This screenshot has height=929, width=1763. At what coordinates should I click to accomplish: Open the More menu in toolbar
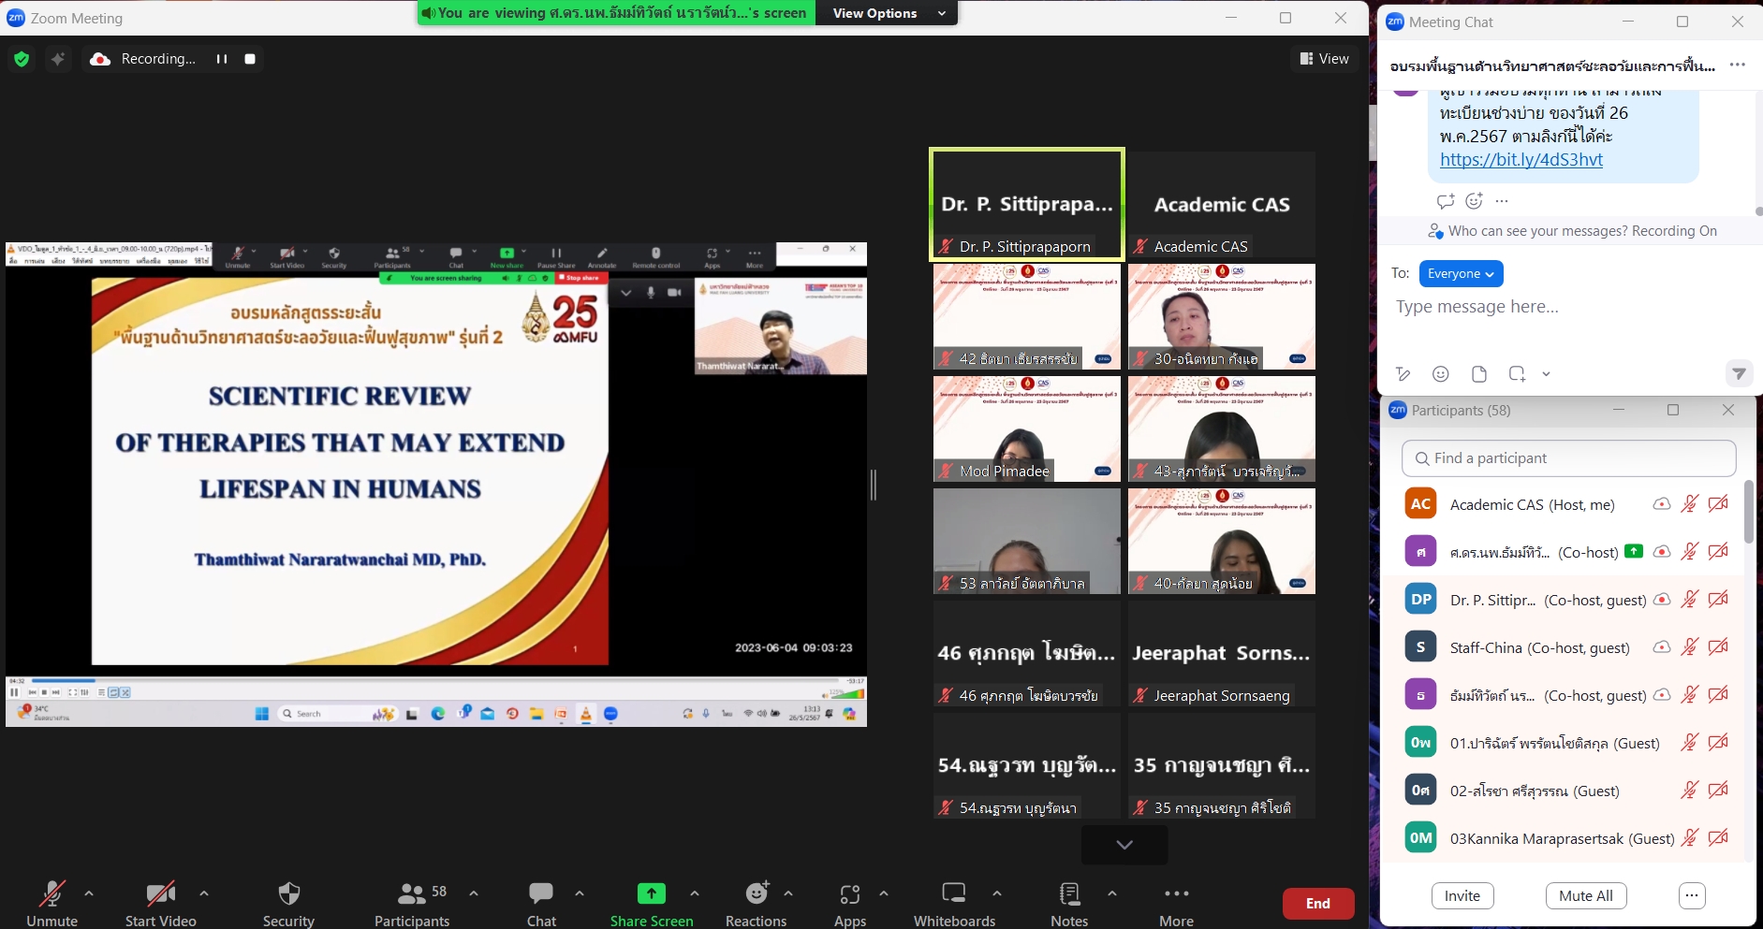pos(1176,894)
